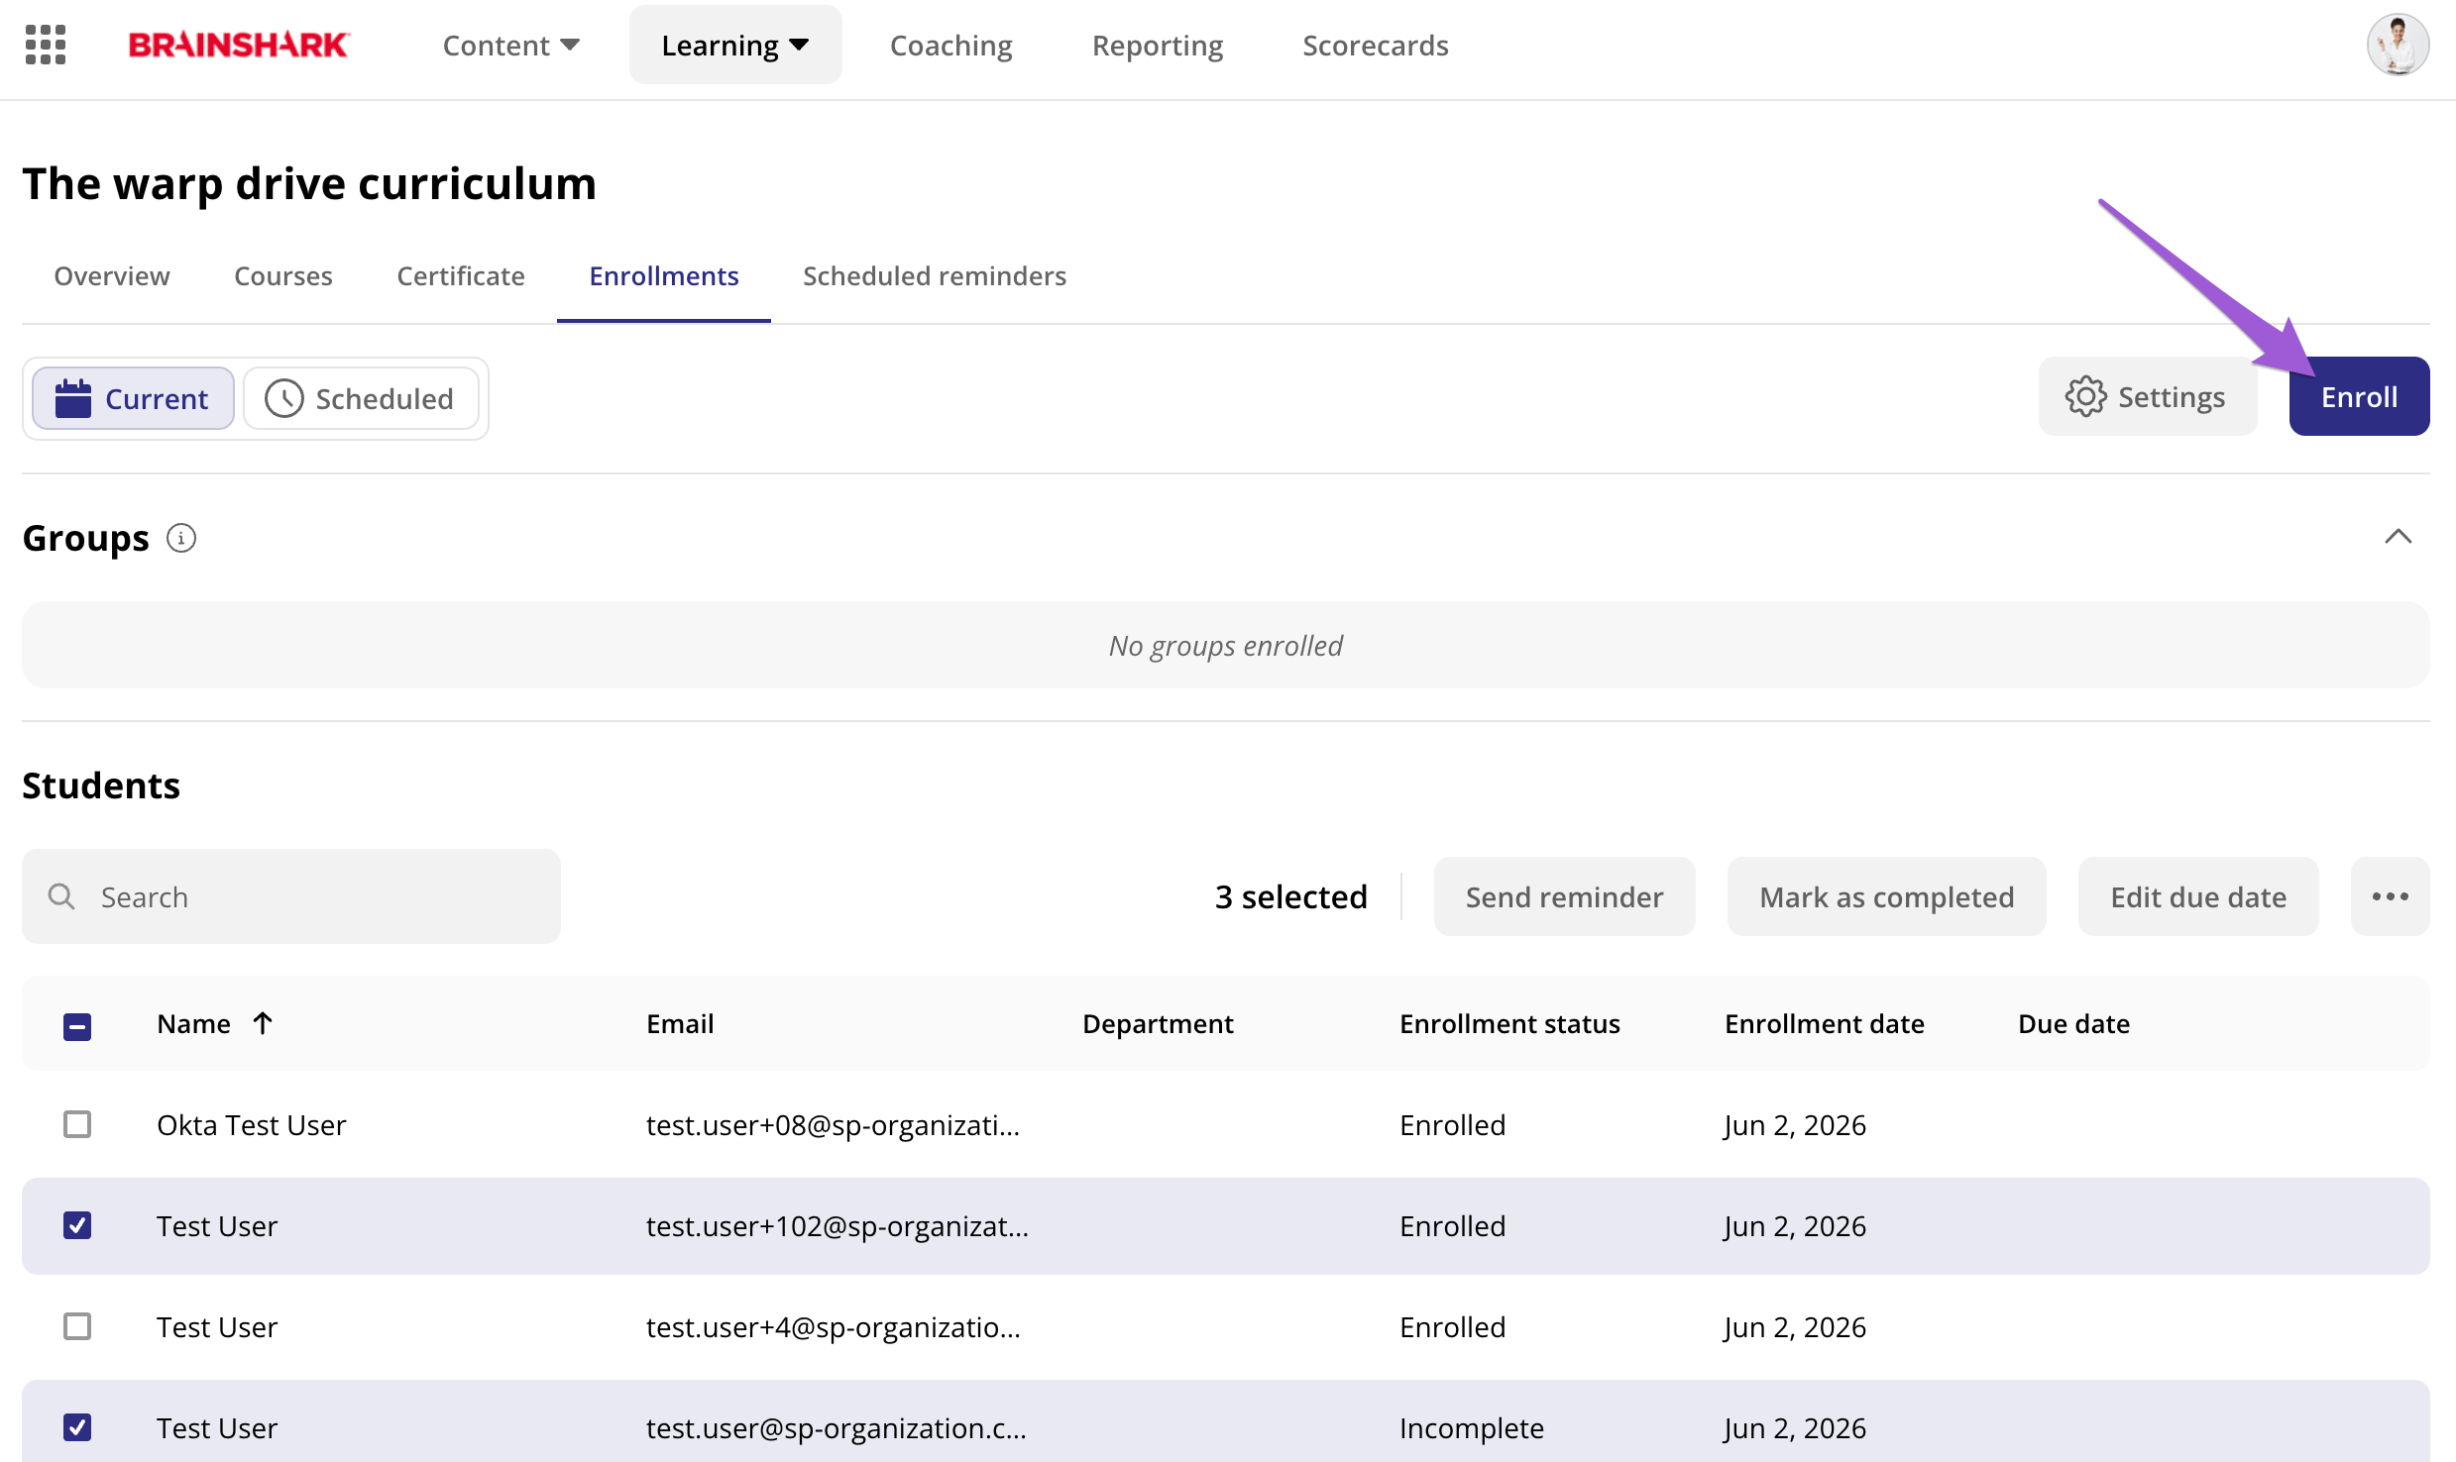Image resolution: width=2456 pixels, height=1462 pixels.
Task: Uncheck the Incomplete Test User checkbox
Action: [x=77, y=1427]
